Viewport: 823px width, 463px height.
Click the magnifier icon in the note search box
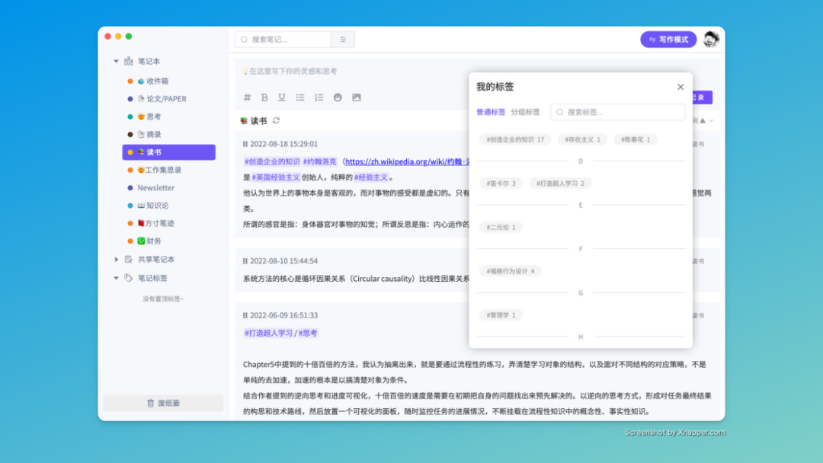tap(244, 40)
